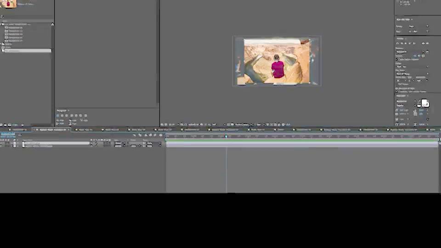Create new folder icon at Project panel bottom

tap(6, 124)
